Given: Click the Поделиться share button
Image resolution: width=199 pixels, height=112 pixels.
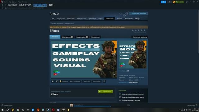Looking at the screenshot, I should coord(86,81).
